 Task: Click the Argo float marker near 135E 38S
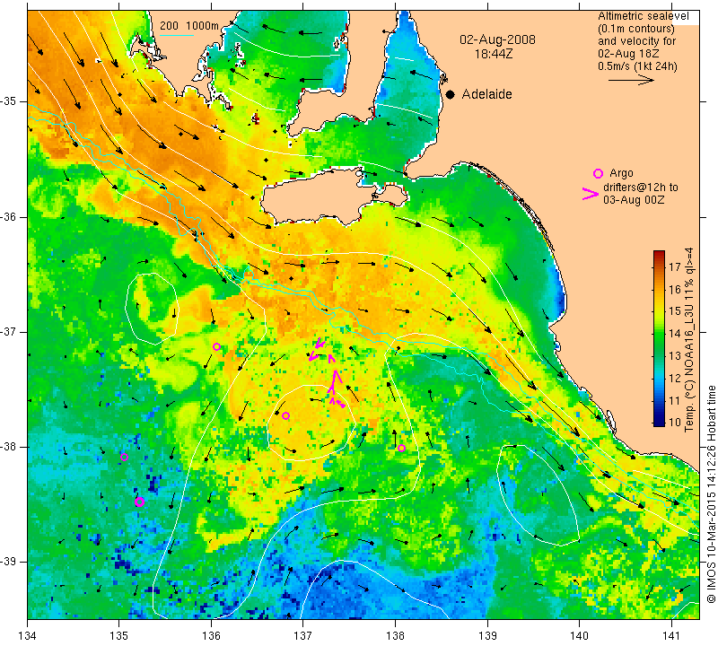(x=124, y=457)
